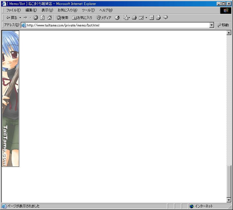This screenshot has width=233, height=210.
Task: Refresh the page with the reload icon
Action: point(43,17)
